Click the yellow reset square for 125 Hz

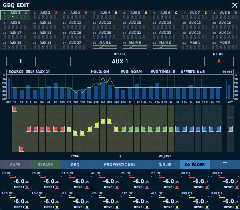pyautogui.click(x=27, y=207)
